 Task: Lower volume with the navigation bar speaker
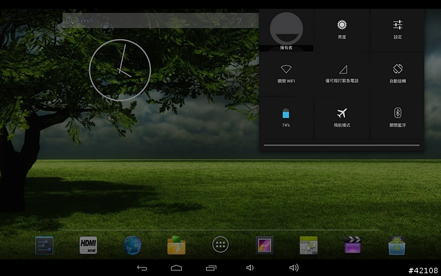pyautogui.click(x=249, y=268)
